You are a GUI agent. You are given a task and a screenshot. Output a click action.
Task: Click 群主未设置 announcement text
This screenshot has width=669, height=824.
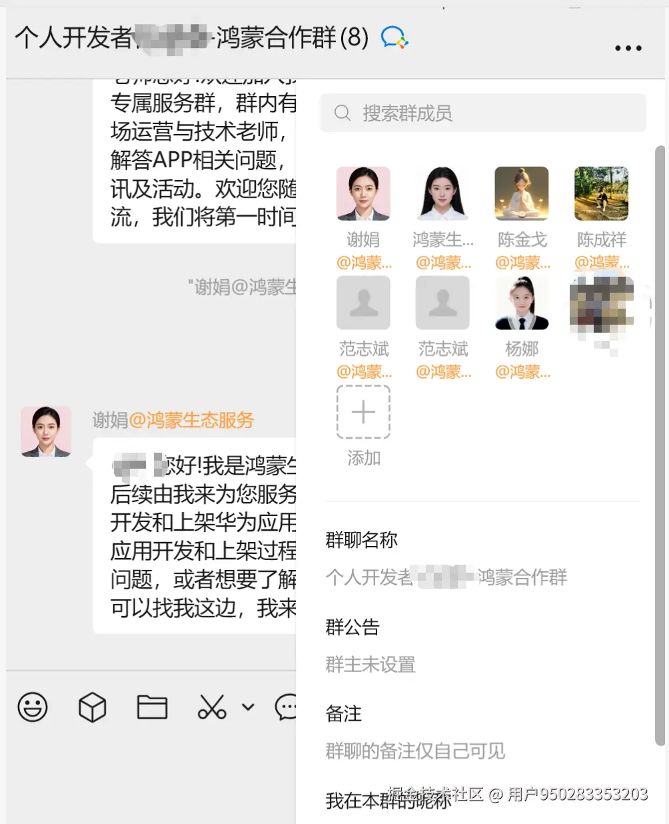point(370,665)
